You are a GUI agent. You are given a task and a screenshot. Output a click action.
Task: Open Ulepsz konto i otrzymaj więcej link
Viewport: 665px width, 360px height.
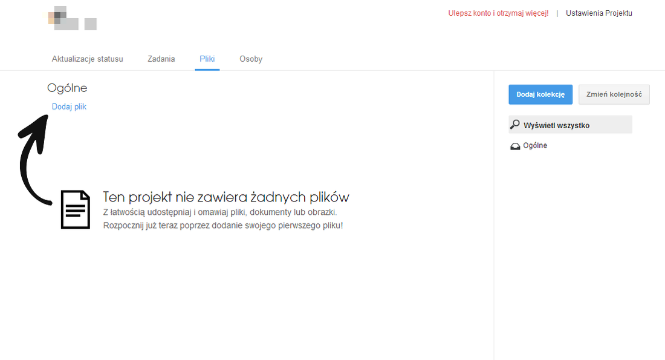(x=498, y=13)
